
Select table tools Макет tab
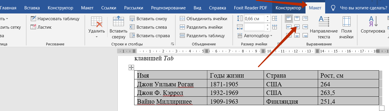point(315,8)
